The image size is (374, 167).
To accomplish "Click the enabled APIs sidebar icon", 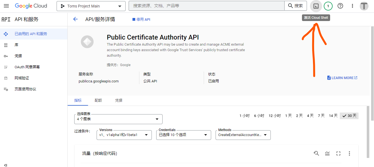I will (x=6, y=34).
